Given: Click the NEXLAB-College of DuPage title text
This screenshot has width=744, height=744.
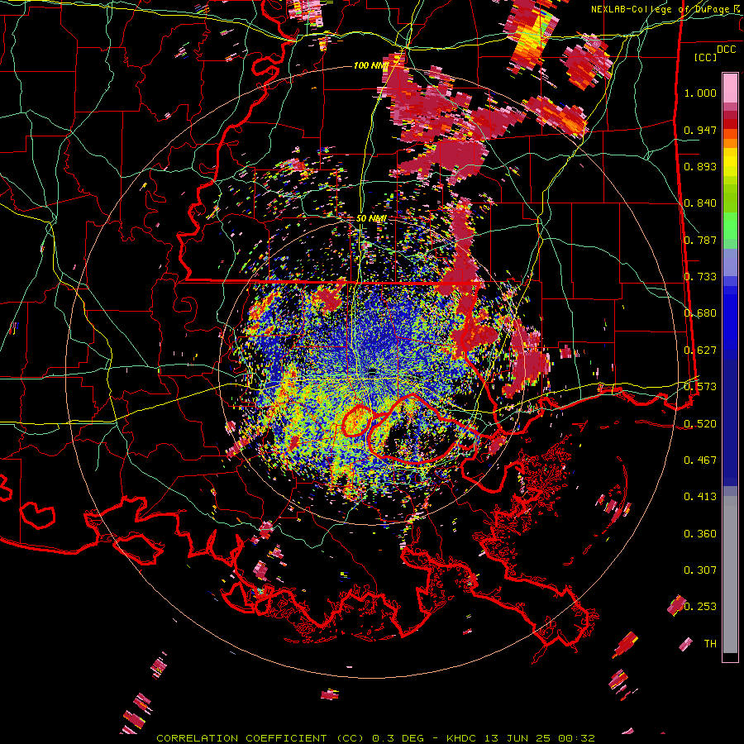Looking at the screenshot, I should [661, 9].
